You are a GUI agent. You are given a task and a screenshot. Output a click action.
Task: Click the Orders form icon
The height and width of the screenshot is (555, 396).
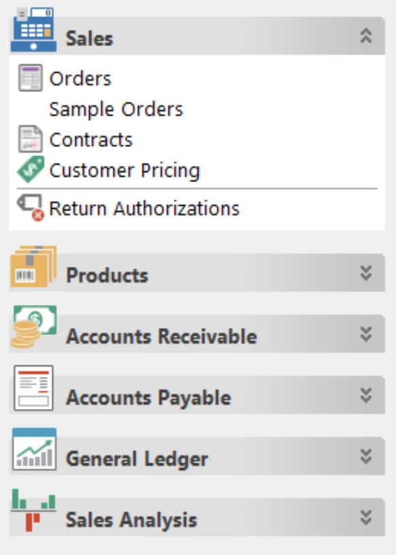click(x=31, y=78)
